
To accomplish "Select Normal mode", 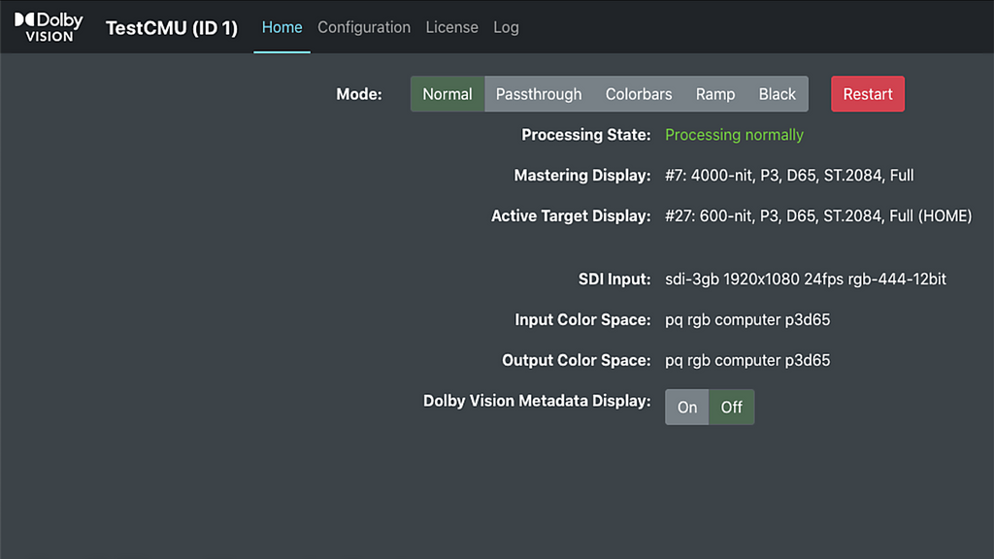I will click(x=447, y=94).
